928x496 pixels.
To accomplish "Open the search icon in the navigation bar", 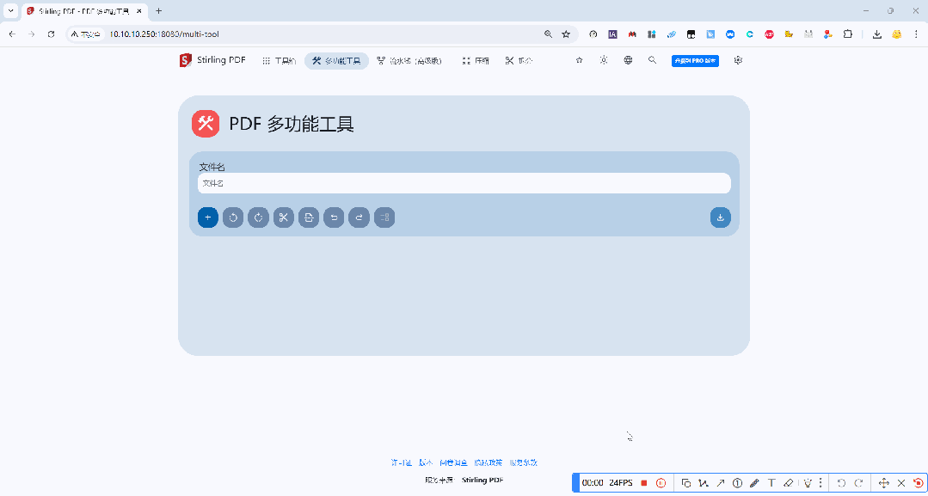I will [652, 60].
